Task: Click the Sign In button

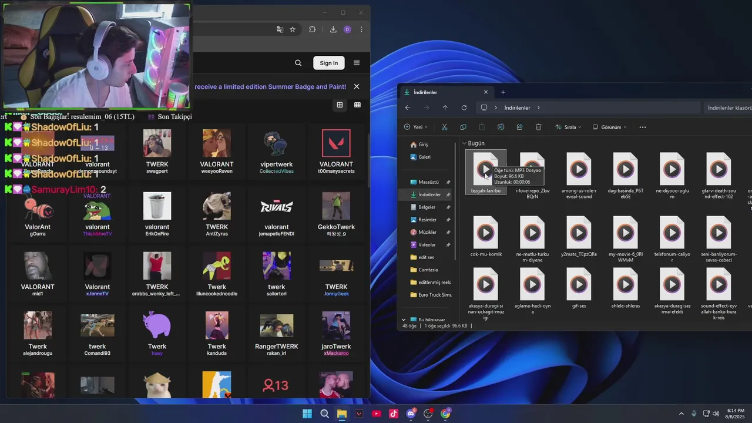Action: pos(329,63)
